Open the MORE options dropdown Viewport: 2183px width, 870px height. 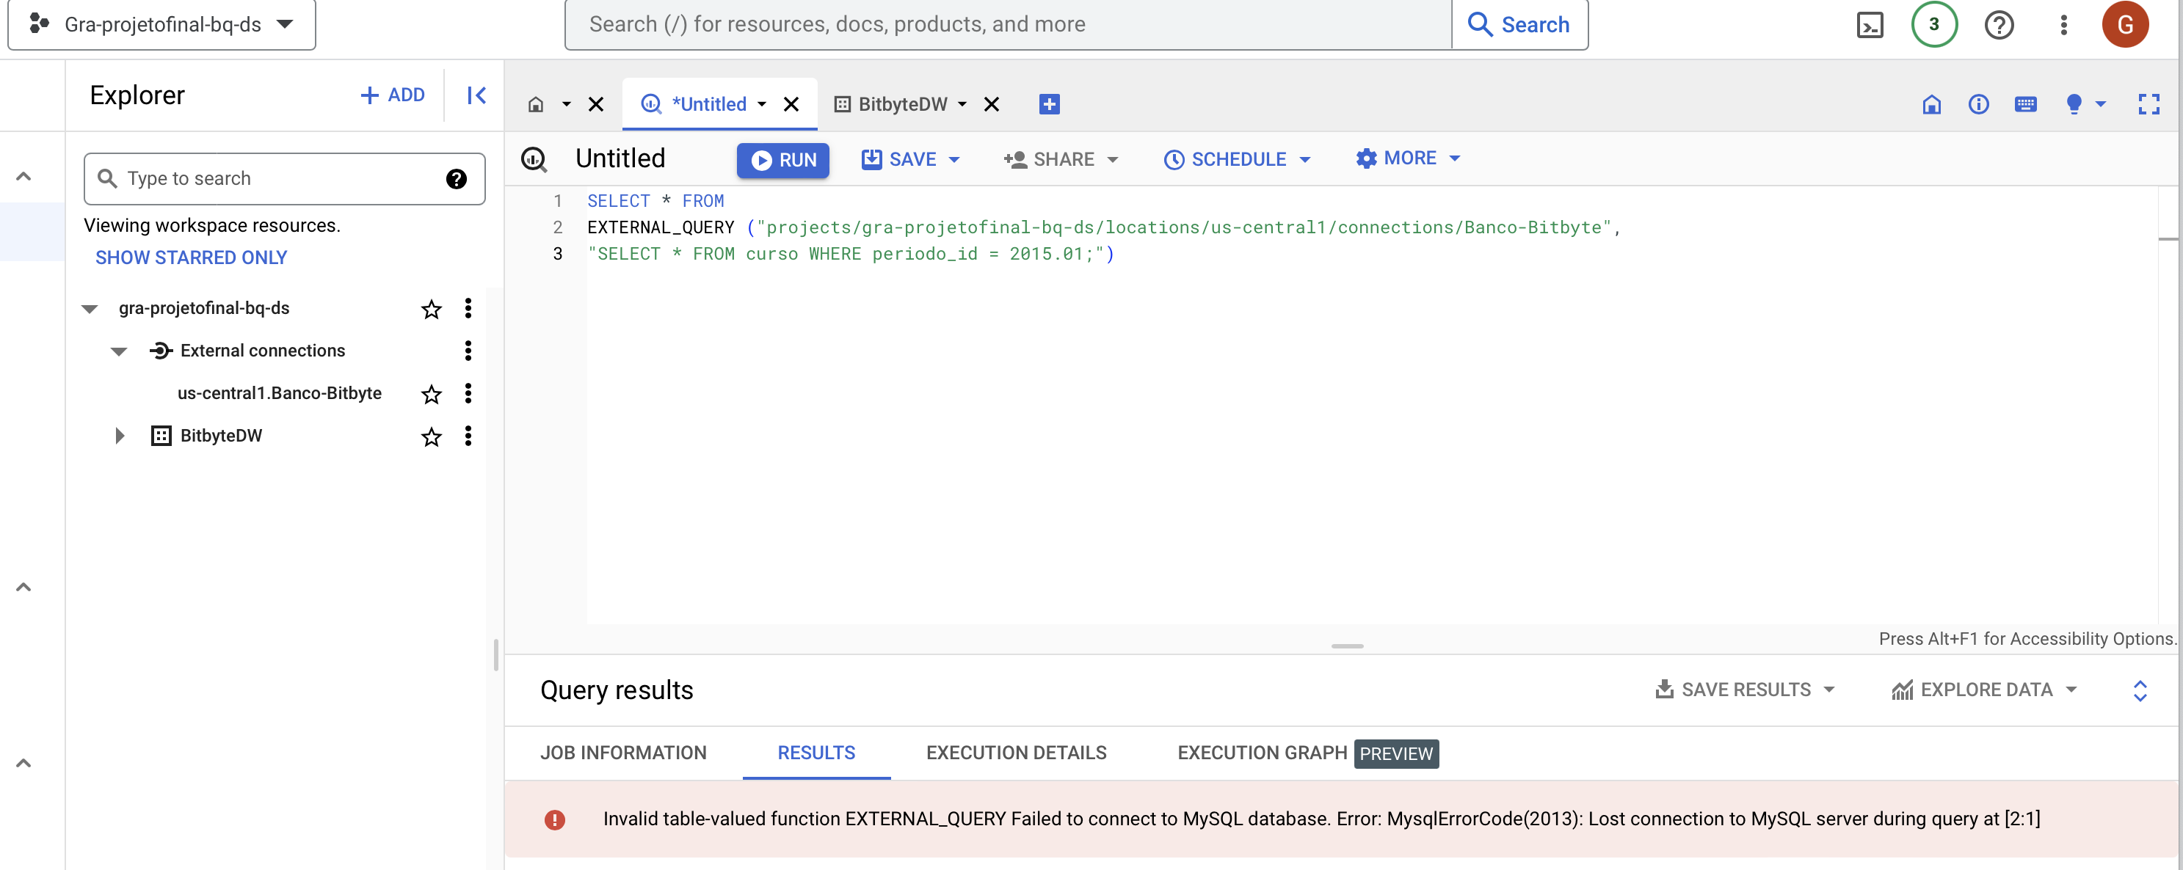[x=1409, y=157]
